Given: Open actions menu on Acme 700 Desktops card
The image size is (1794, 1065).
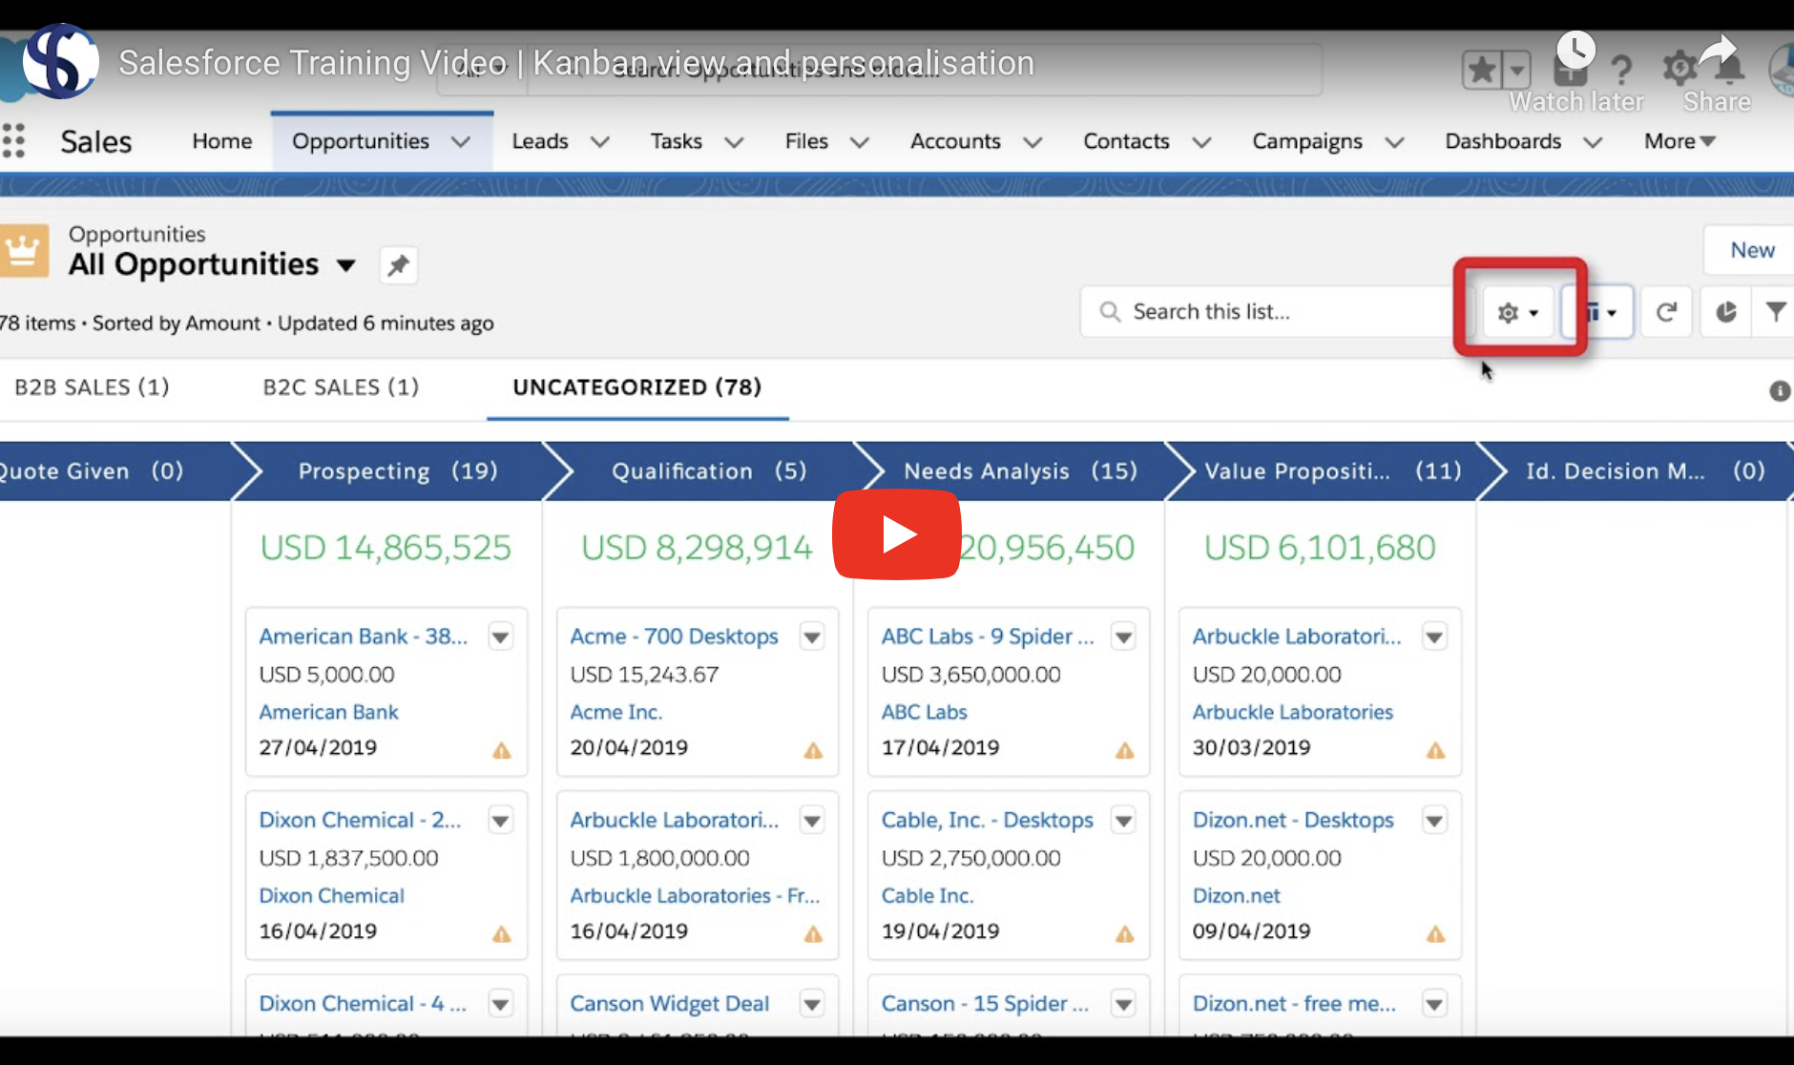Looking at the screenshot, I should click(x=812, y=637).
